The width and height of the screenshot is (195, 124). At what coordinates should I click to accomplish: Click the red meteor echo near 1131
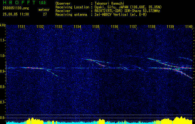tap(34, 68)
